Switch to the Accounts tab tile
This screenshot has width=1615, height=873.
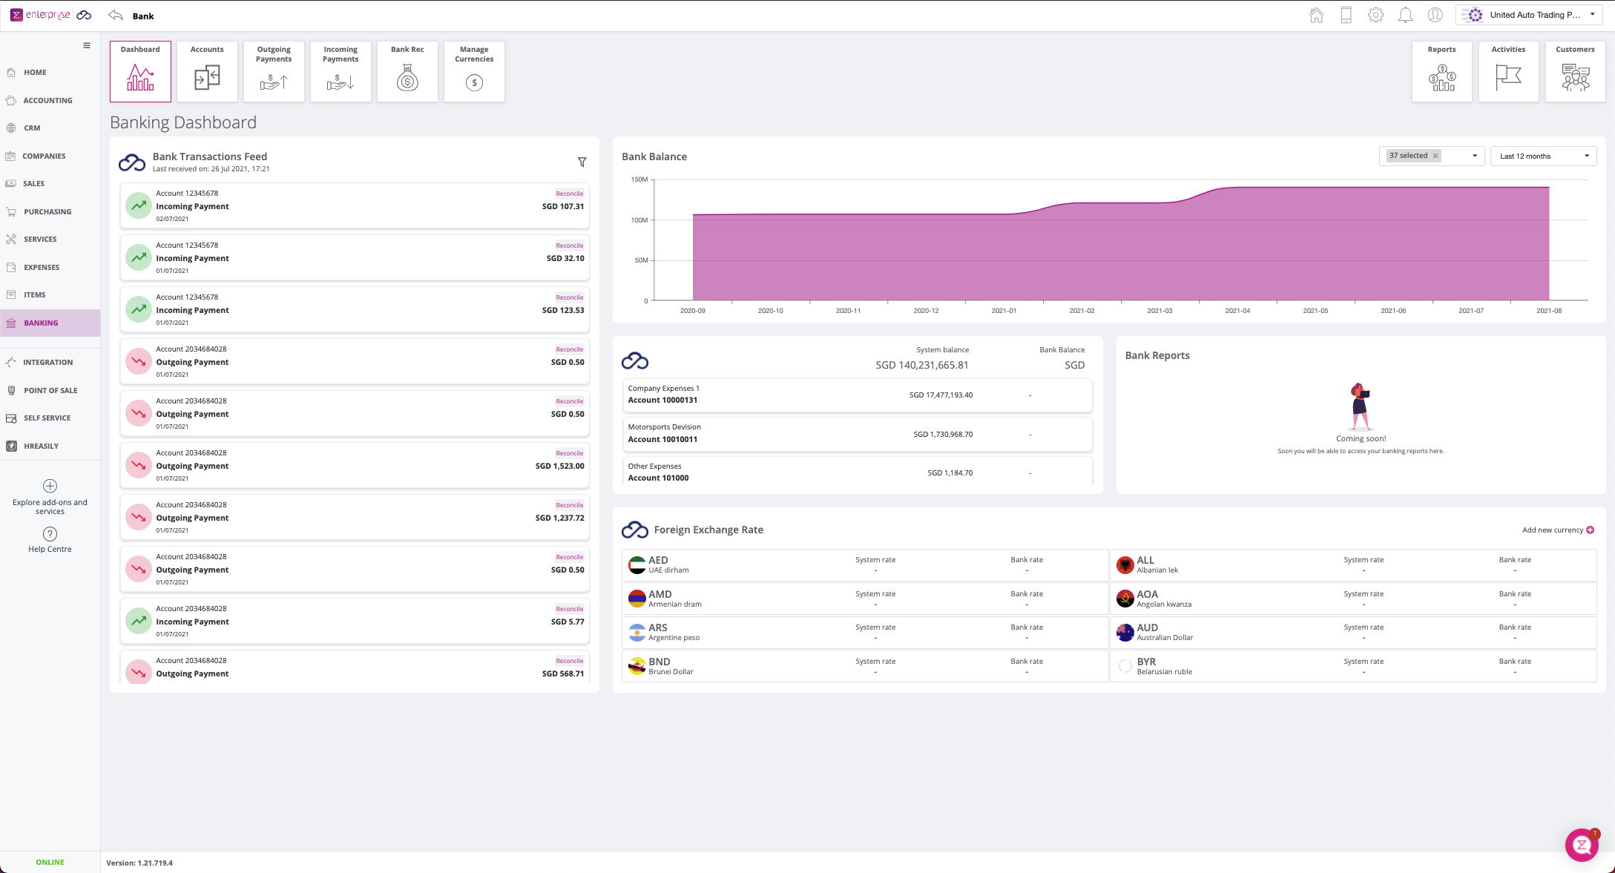pyautogui.click(x=207, y=72)
